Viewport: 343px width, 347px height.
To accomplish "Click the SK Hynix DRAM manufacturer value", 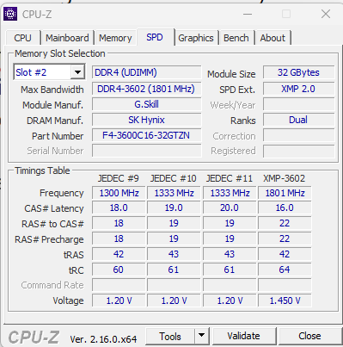I will (x=147, y=120).
